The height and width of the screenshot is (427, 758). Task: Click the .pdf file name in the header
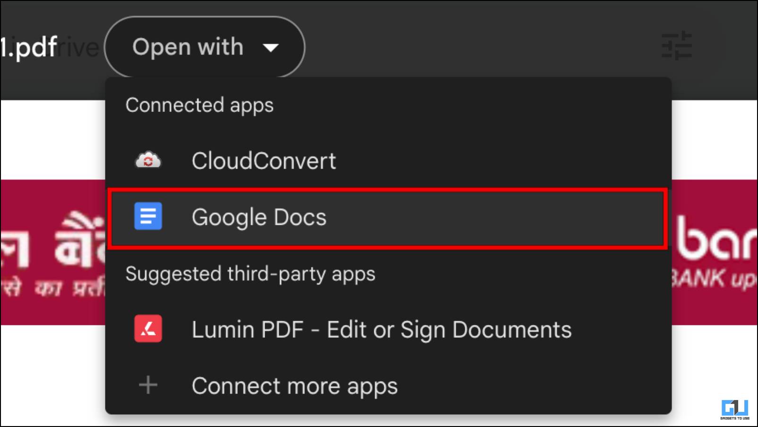[x=29, y=47]
